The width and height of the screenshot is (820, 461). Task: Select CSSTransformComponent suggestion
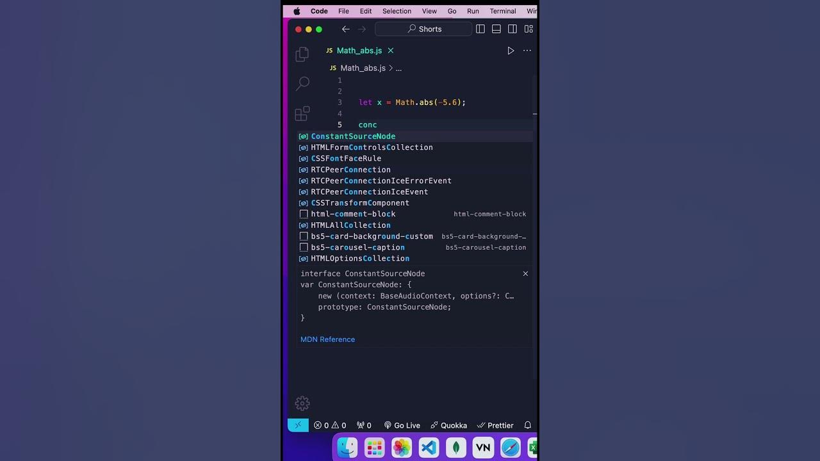pos(415,203)
